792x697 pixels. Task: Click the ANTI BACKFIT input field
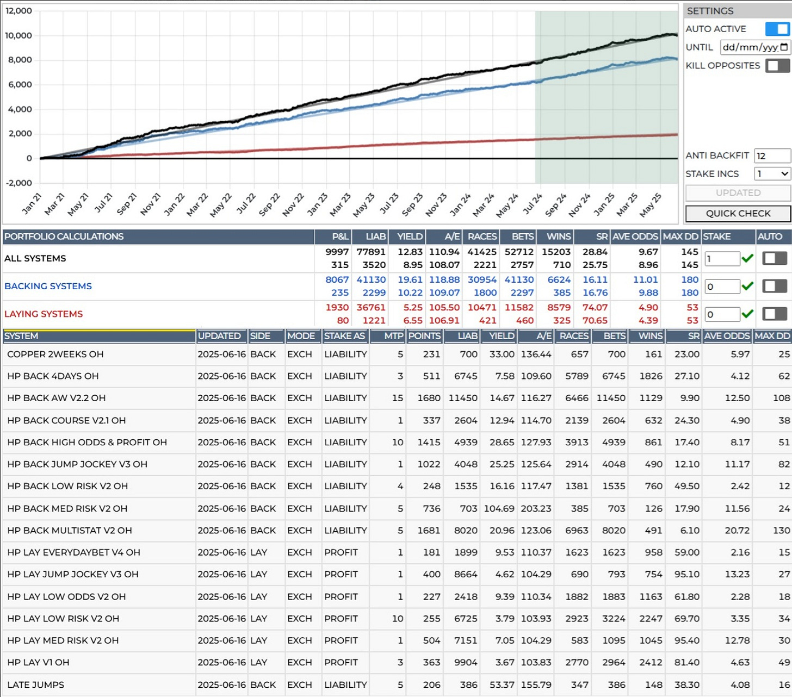[772, 155]
